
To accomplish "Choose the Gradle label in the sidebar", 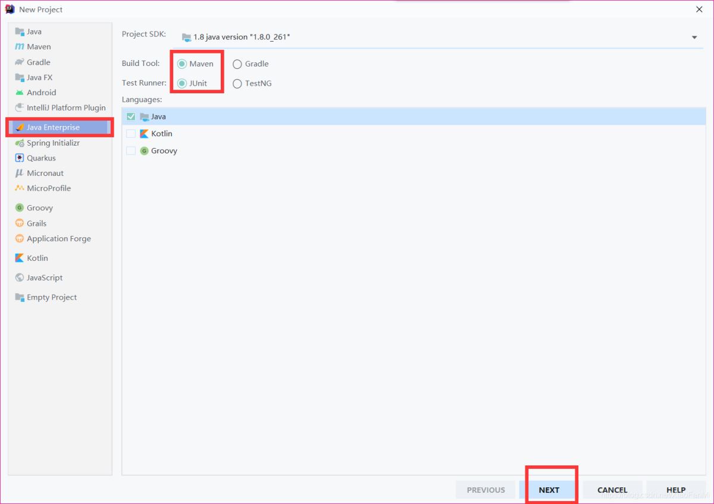I will 39,62.
